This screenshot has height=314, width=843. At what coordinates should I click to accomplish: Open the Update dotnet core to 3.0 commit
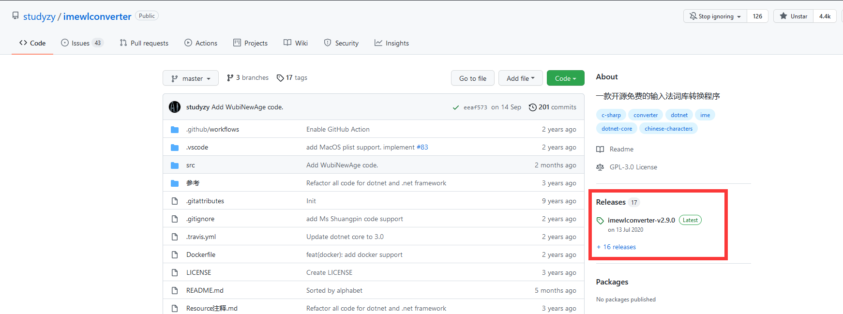tap(345, 237)
